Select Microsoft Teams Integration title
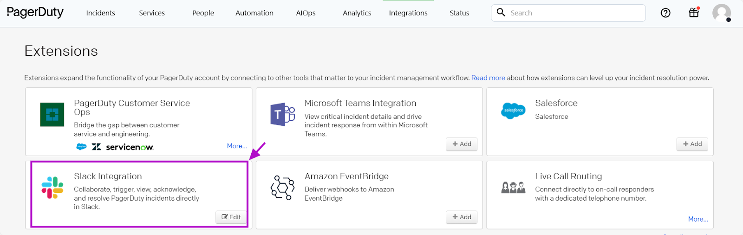 (360, 103)
